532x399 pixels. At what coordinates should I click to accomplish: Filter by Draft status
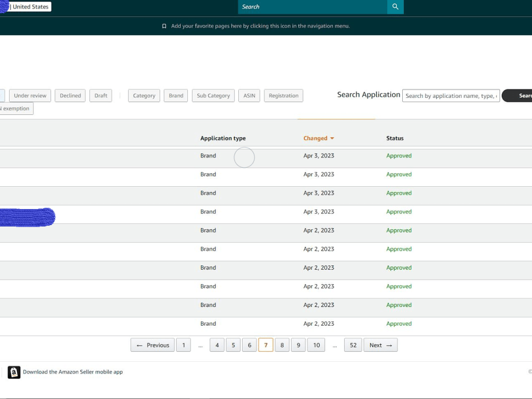click(x=101, y=96)
